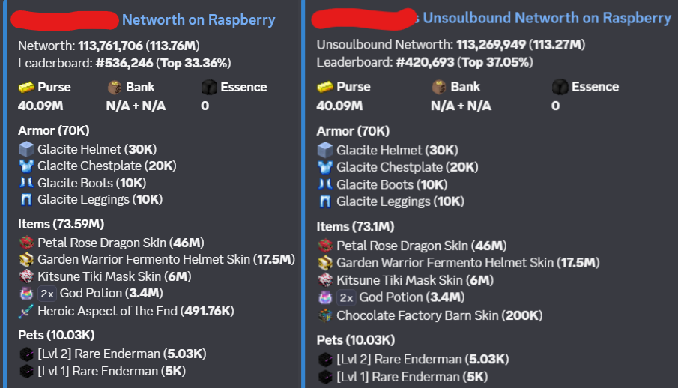Screen dimensions: 678x388
Task: Click the Glacite Chestplate icon in right embed
Action: coord(325,167)
